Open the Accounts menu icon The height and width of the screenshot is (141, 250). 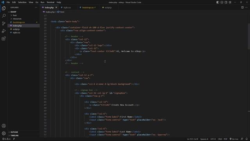pos(4,126)
